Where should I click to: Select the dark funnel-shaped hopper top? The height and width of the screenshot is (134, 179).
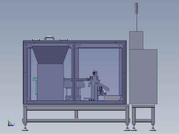(x=50, y=55)
